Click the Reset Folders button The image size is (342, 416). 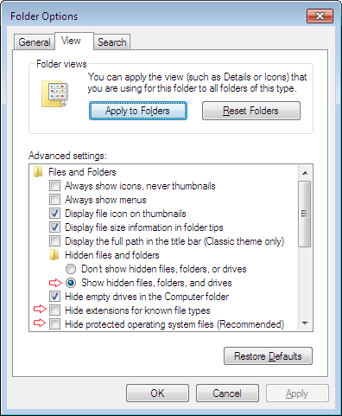pos(251,111)
